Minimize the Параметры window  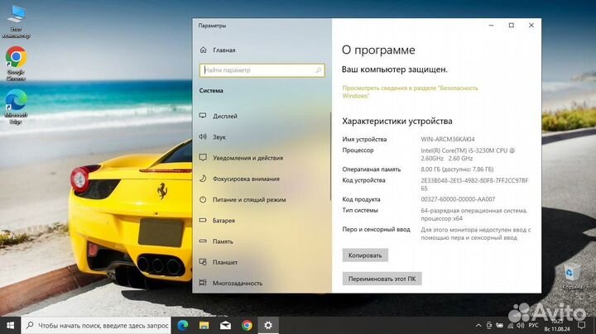tap(491, 26)
